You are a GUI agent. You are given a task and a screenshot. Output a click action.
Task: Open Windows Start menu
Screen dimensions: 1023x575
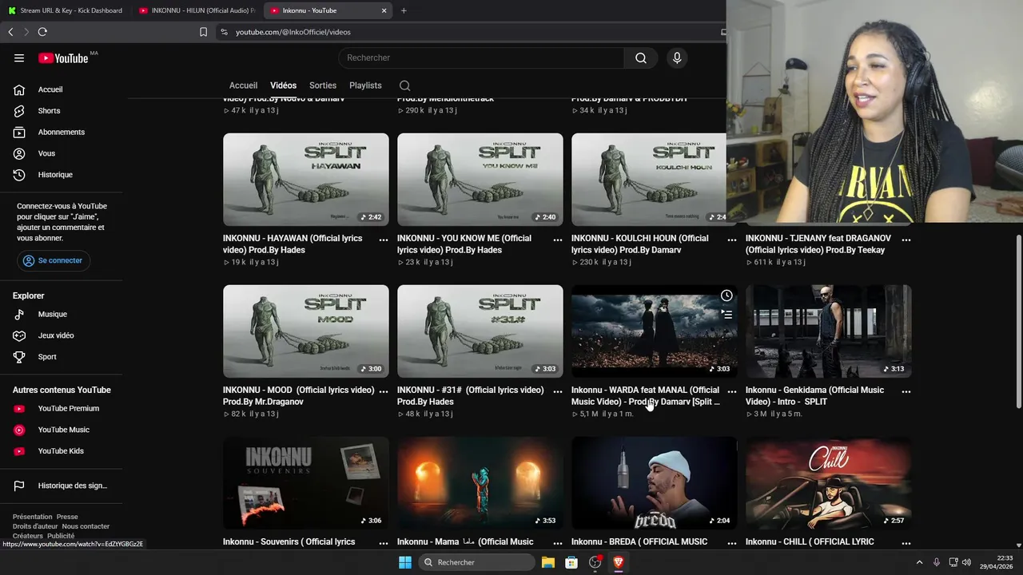[x=405, y=562]
